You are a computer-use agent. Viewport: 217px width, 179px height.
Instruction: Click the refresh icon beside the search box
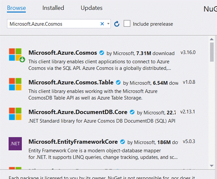pos(117,24)
